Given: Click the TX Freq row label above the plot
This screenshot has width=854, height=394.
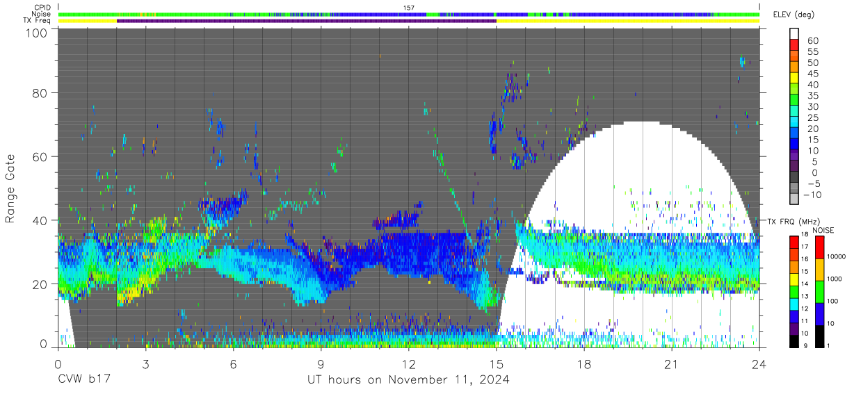Looking at the screenshot, I should click(36, 21).
